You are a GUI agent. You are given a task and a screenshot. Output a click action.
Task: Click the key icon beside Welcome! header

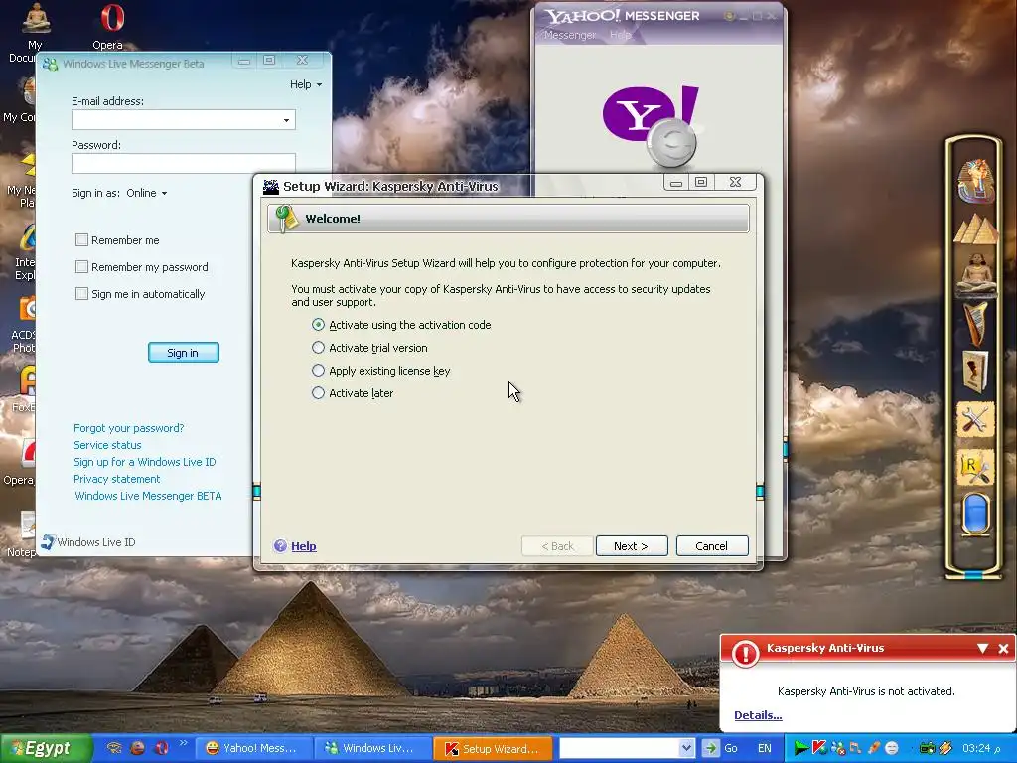(x=285, y=219)
